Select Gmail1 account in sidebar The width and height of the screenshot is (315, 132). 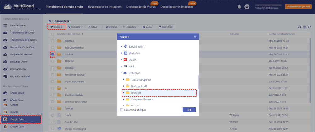click(x=14, y=105)
